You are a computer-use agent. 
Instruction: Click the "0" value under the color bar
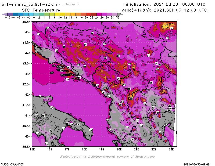pos(34,18)
